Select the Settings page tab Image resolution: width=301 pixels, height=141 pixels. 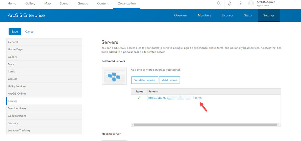[x=269, y=16]
